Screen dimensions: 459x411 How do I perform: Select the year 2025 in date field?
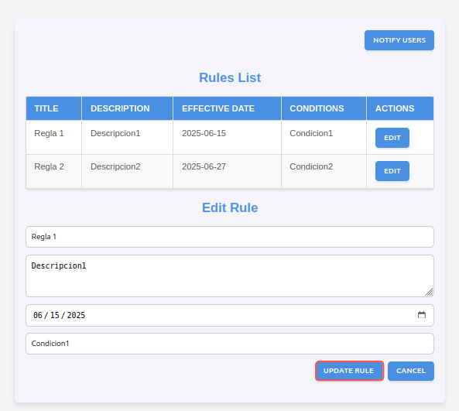(x=76, y=315)
